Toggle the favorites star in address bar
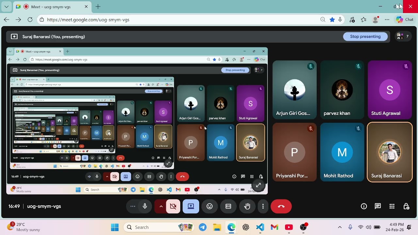Viewport: 418px width, 235px height. (332, 20)
